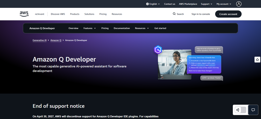Click the Create account button
Screen dimensions: 261x119
(x=228, y=14)
